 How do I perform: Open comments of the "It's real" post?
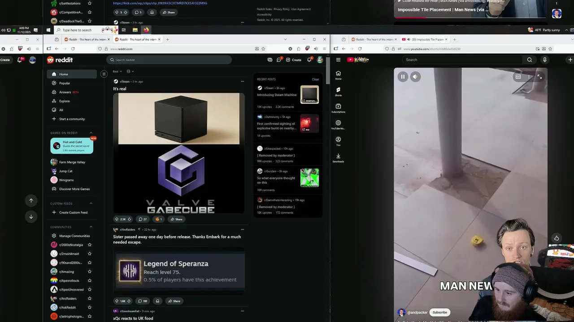[x=143, y=219]
